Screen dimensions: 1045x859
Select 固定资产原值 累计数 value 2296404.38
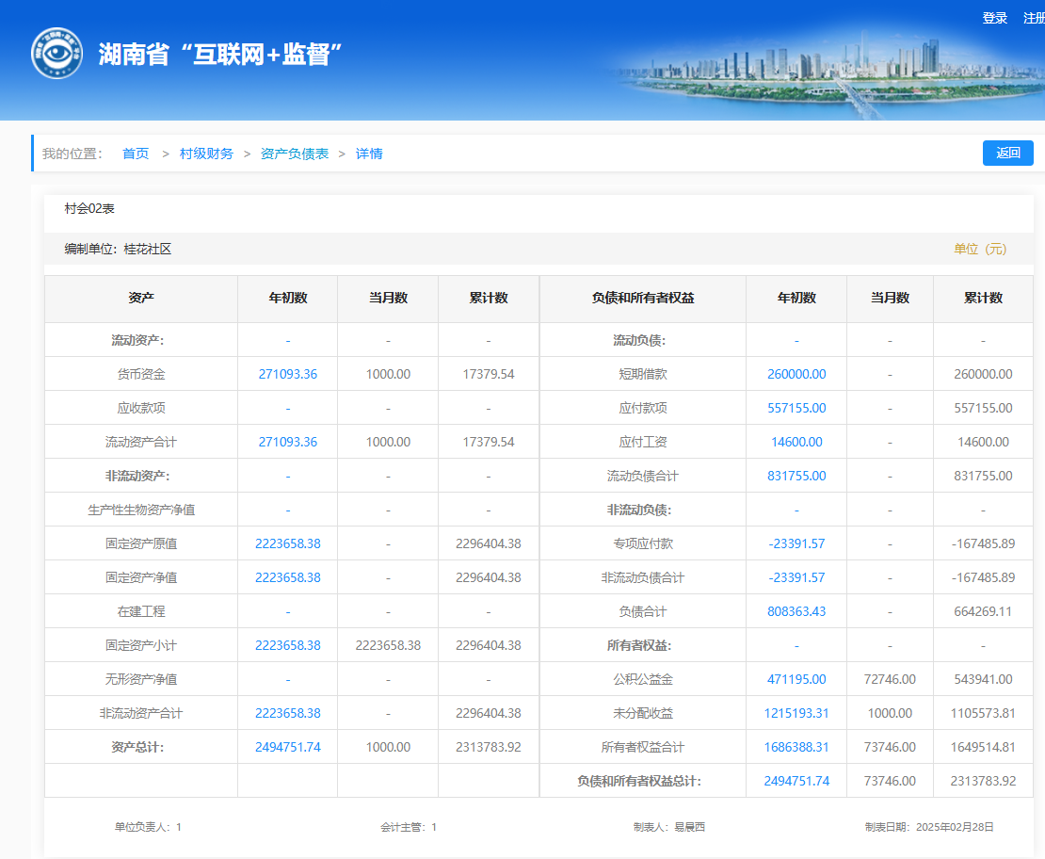pos(489,543)
